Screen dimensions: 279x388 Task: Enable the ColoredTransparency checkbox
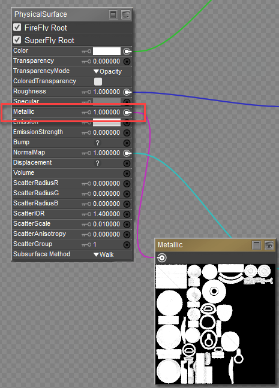[98, 81]
